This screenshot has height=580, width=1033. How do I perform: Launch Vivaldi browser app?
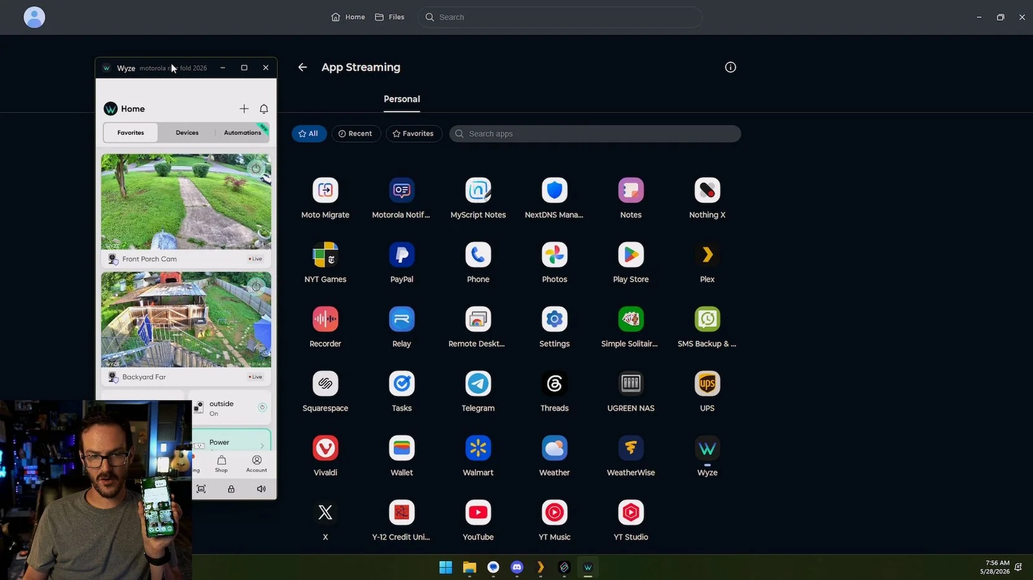click(325, 448)
